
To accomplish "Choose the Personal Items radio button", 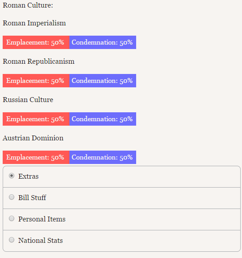I will 12,218.
